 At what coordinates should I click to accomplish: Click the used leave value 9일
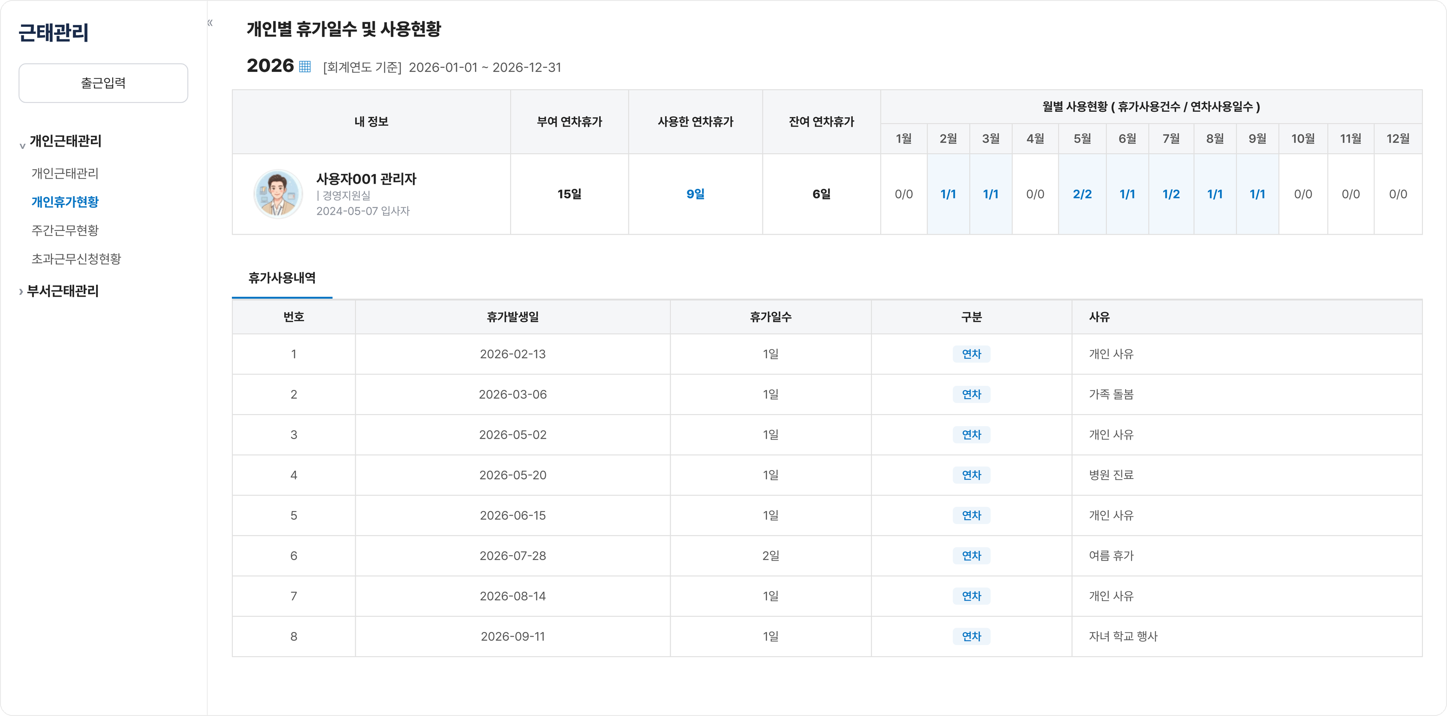click(695, 194)
